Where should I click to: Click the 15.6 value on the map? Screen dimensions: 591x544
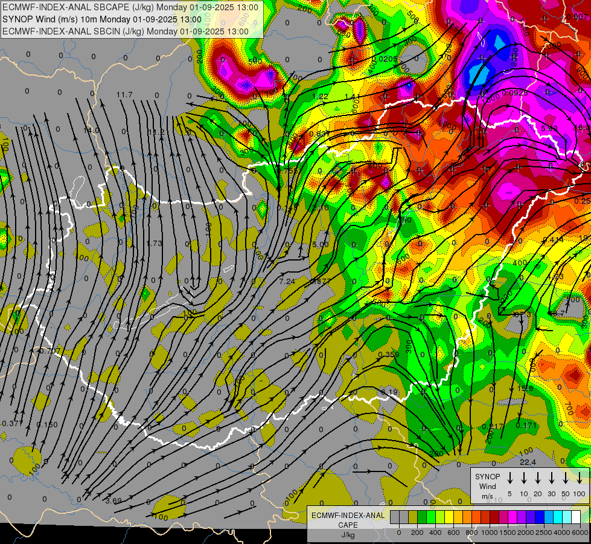click(525, 389)
